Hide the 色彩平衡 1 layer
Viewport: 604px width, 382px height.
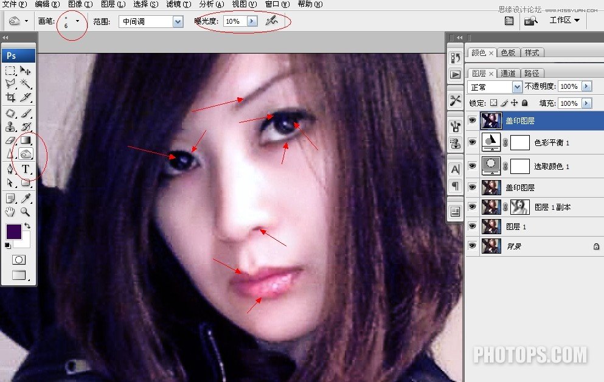pos(472,142)
